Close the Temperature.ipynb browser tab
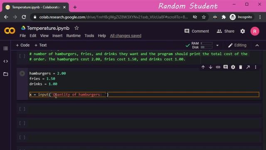This screenshot has height=150, width=266. pos(64,7)
